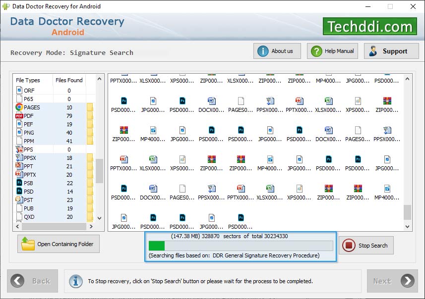
Task: Open the folder icon in PDF row
Action: 90,116
